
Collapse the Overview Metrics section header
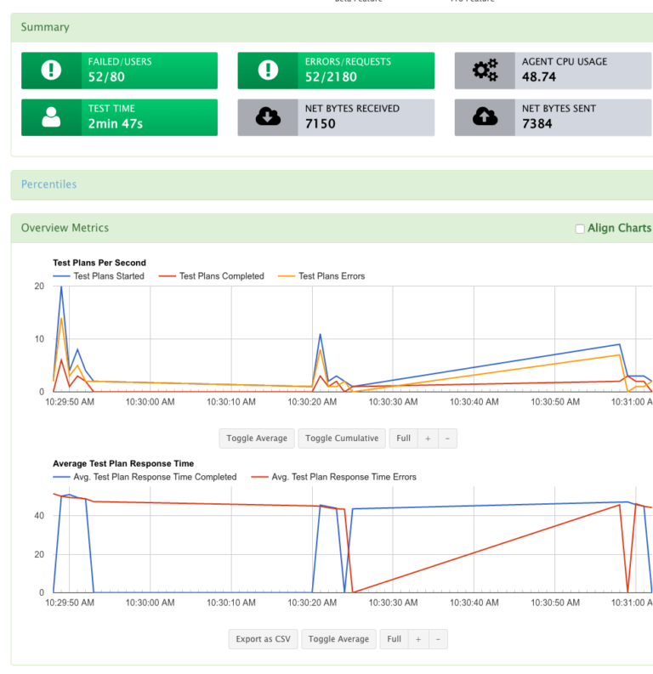tap(65, 228)
